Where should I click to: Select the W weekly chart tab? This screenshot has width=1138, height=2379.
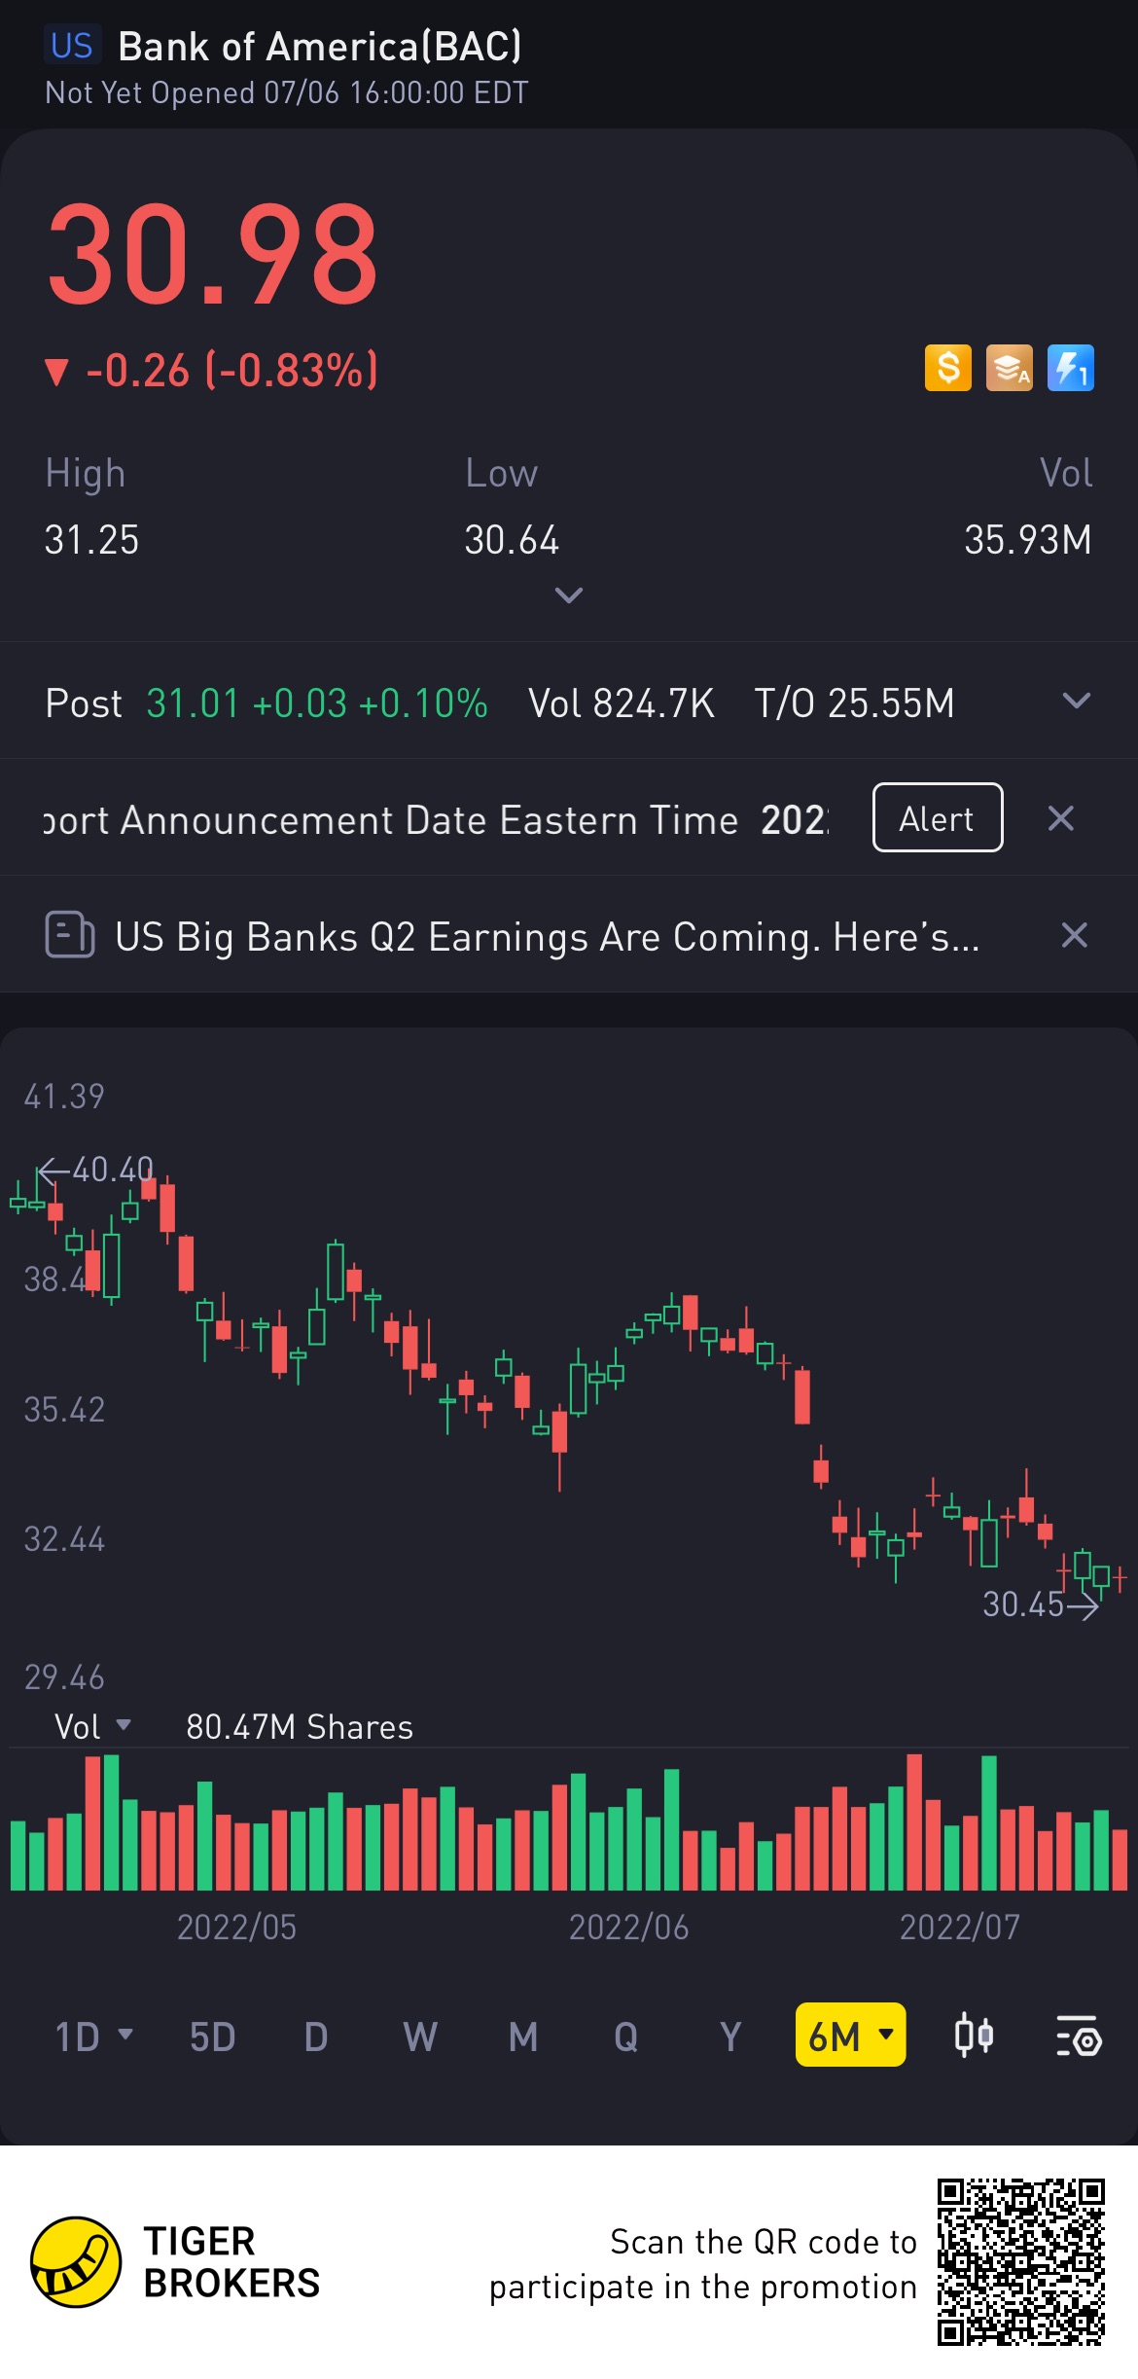(x=420, y=2036)
